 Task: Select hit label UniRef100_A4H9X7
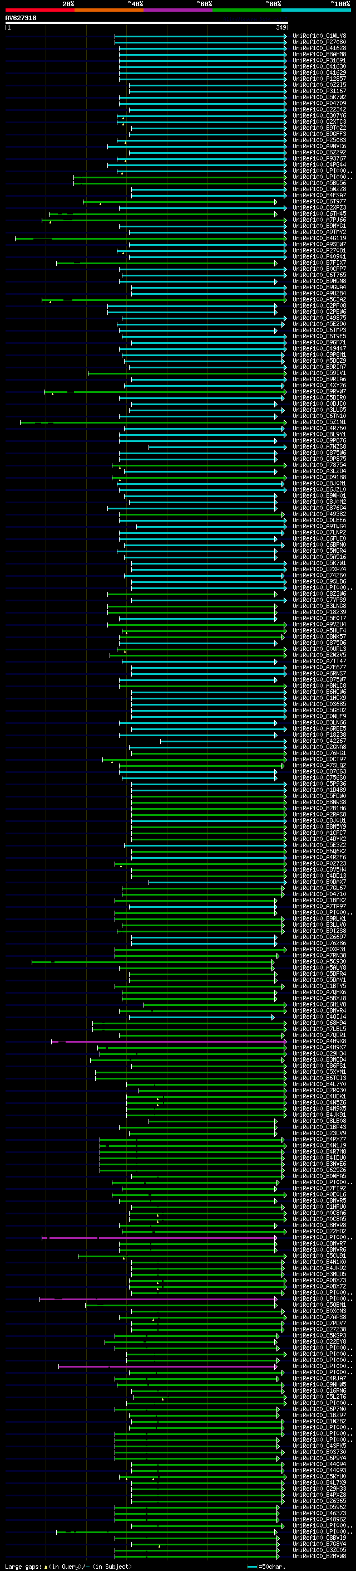tap(319, 1048)
